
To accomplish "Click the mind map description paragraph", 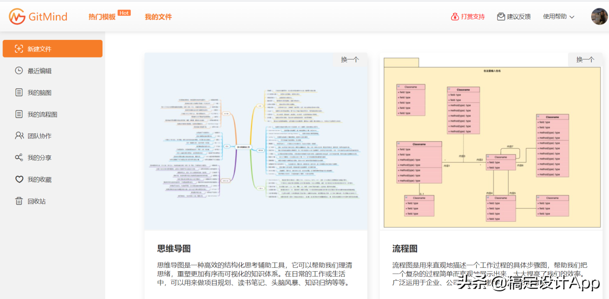I will tap(255, 274).
